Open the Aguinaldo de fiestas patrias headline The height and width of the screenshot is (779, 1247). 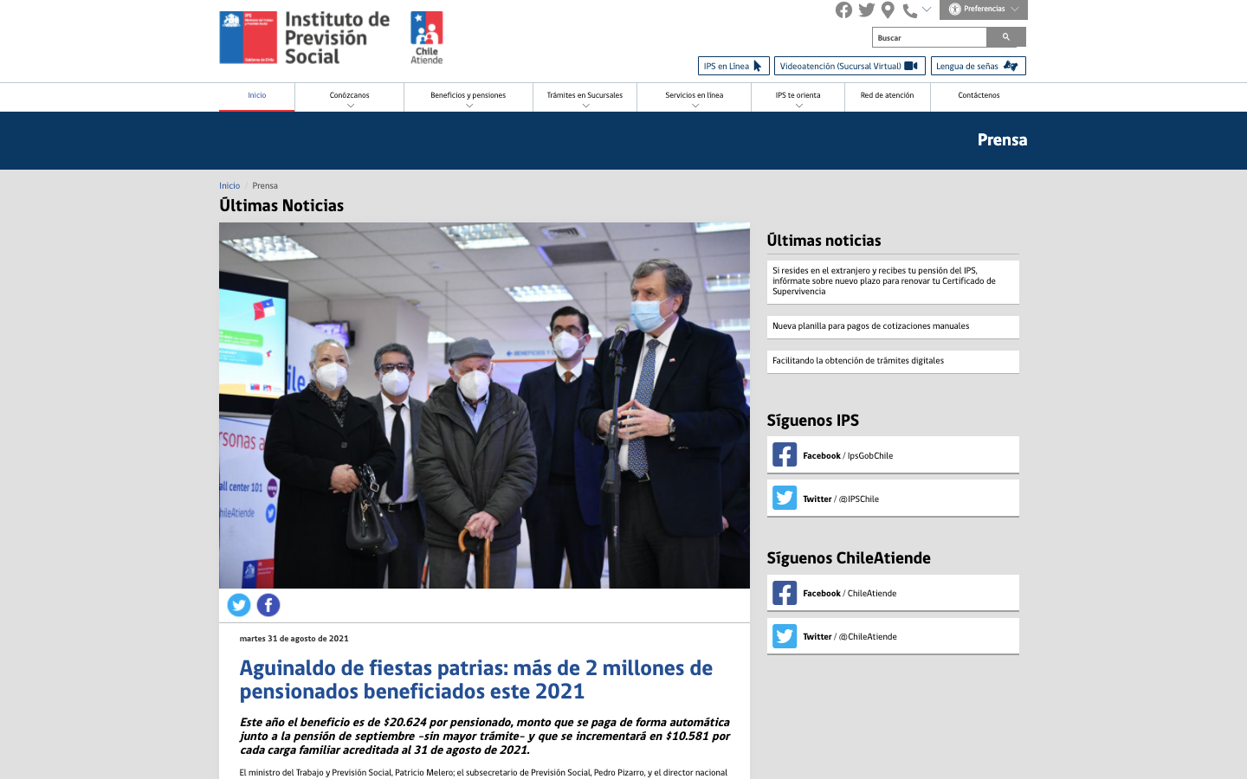click(x=476, y=679)
